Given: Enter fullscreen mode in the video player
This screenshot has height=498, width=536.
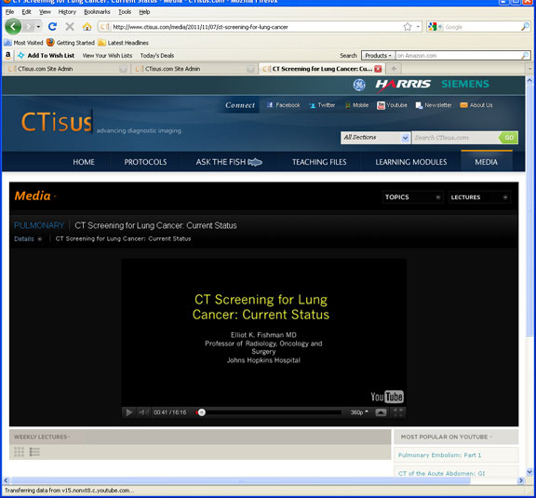Looking at the screenshot, I should (x=398, y=412).
